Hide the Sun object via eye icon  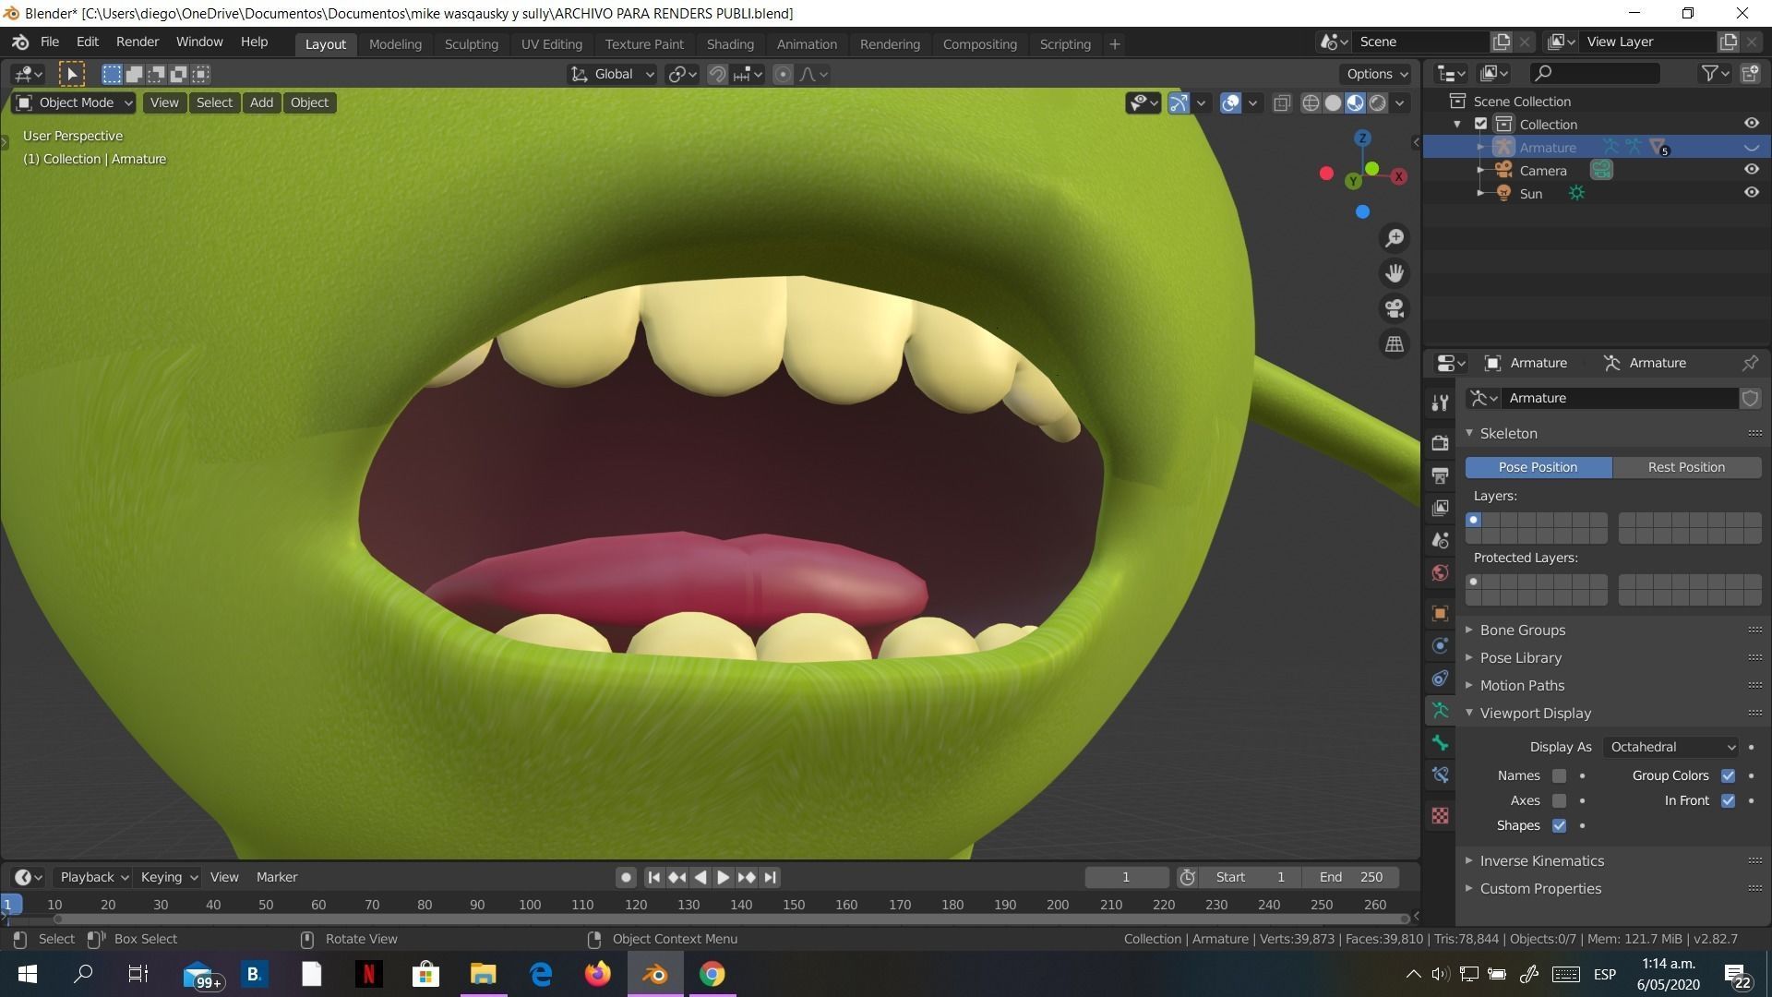pos(1751,193)
